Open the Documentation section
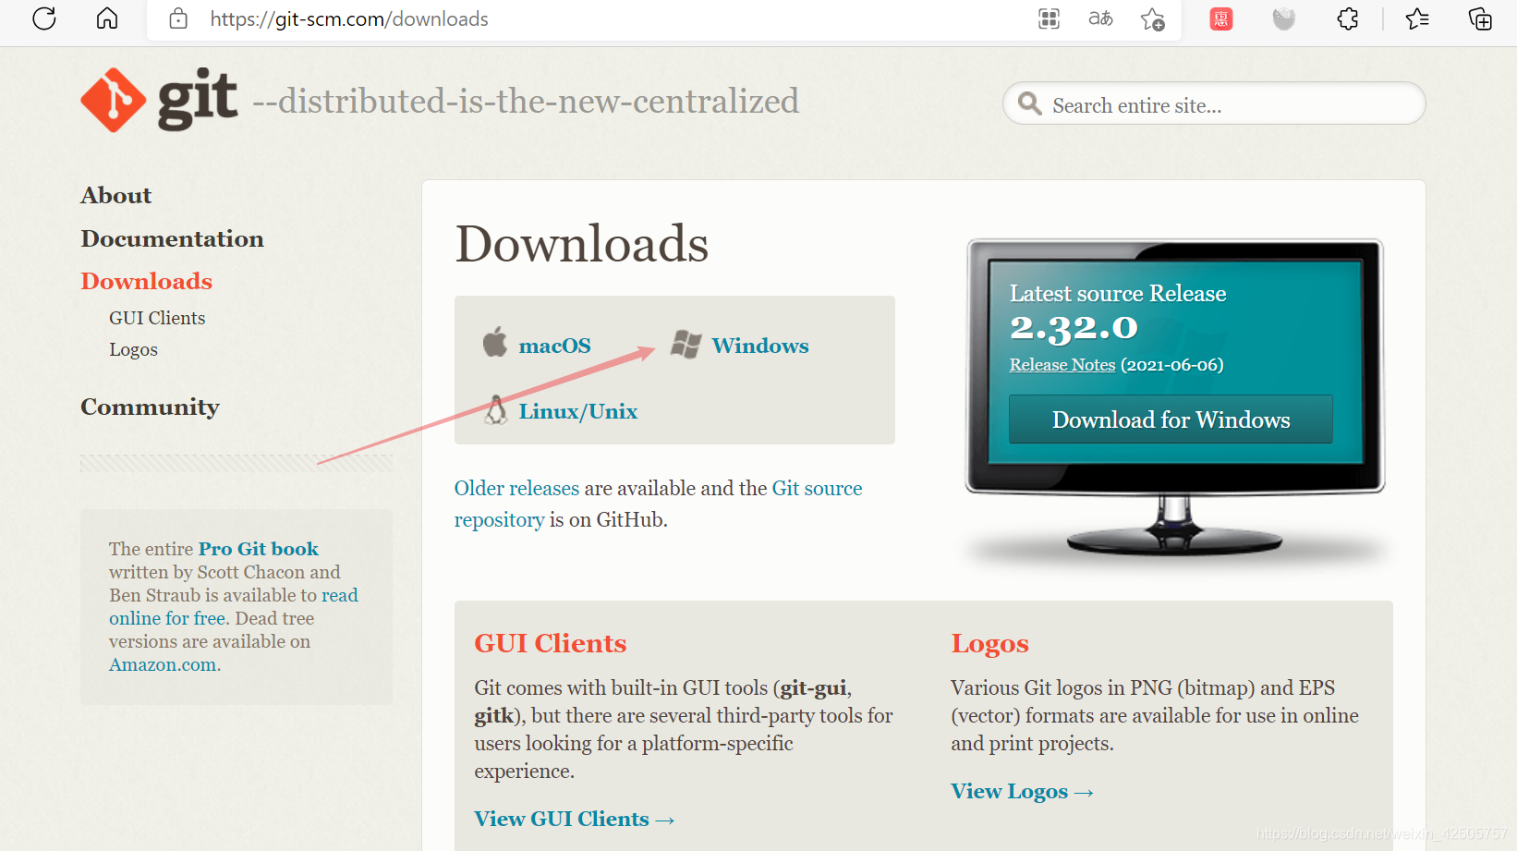1517x851 pixels. click(172, 238)
